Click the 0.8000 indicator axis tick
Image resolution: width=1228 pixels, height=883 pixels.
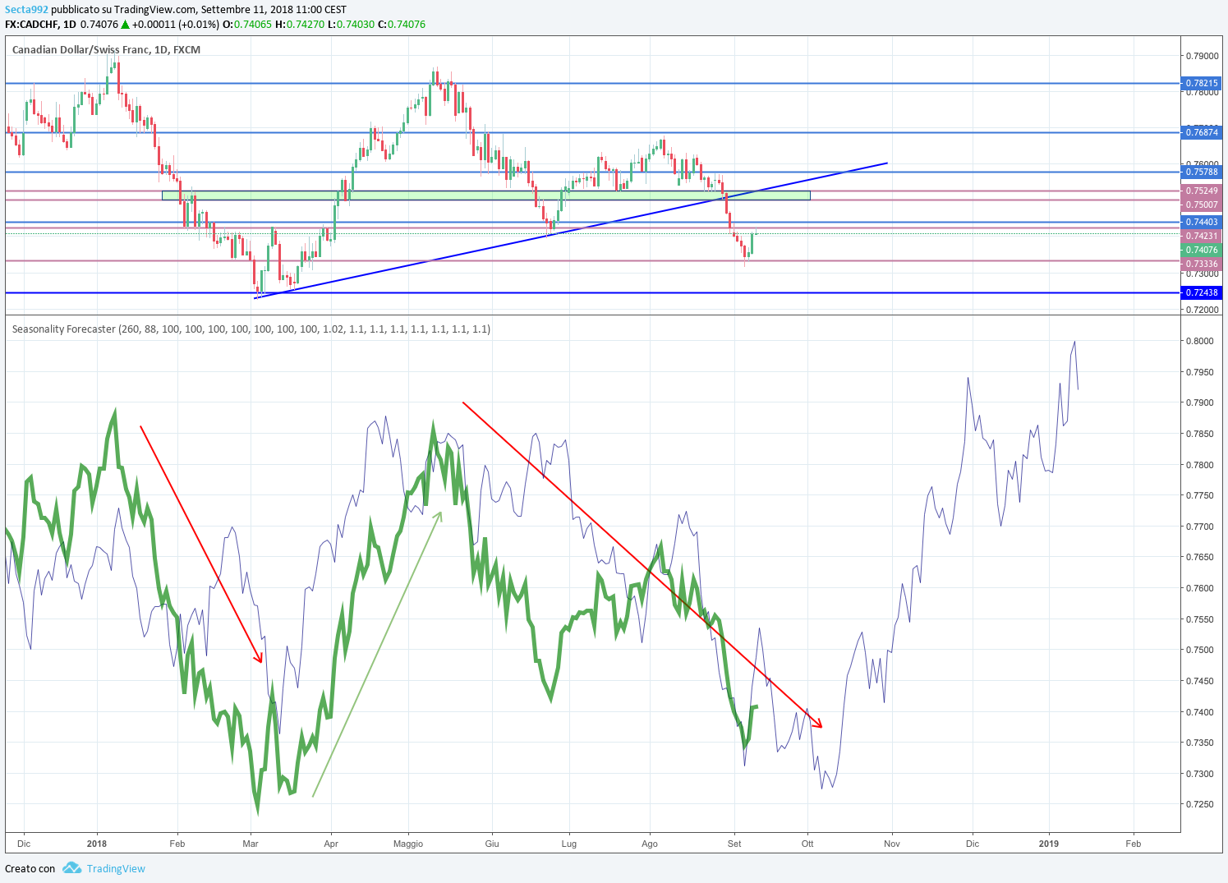coord(1202,341)
